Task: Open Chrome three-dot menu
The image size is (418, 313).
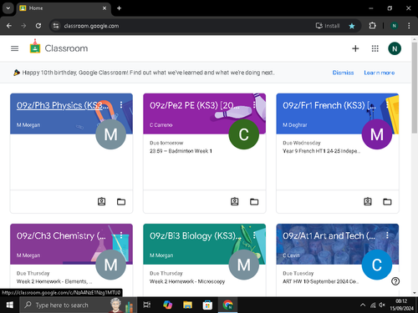Action: (409, 26)
